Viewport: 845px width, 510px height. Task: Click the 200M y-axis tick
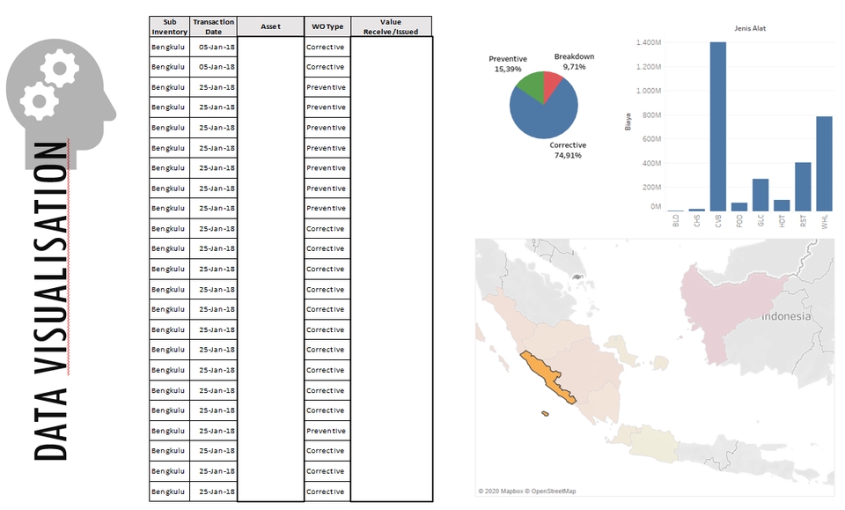click(651, 187)
